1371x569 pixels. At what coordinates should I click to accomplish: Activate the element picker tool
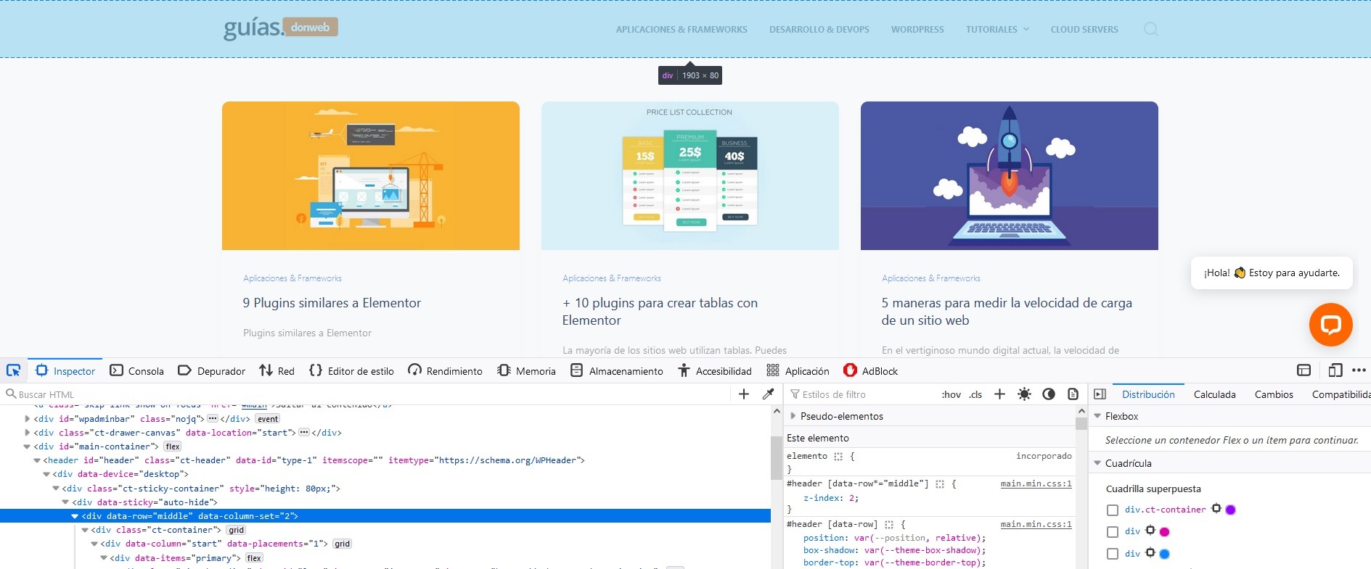[13, 370]
